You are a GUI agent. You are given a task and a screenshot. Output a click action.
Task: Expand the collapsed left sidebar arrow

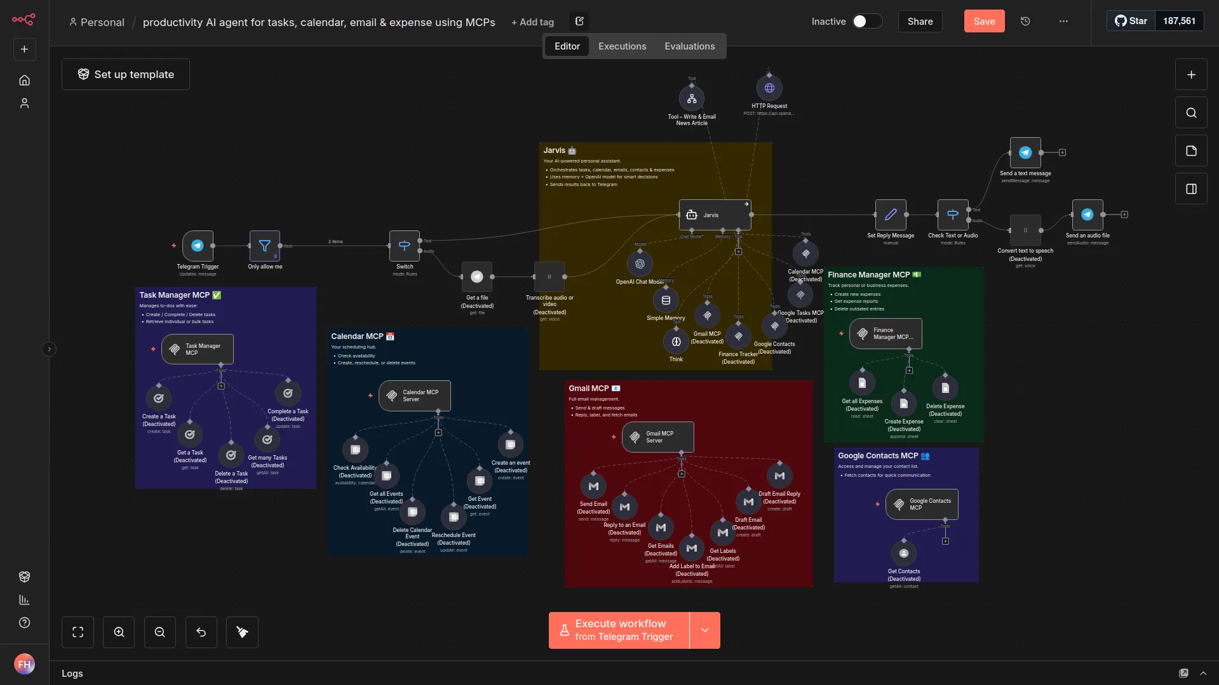click(x=49, y=349)
